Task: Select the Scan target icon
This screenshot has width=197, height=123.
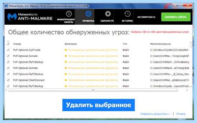Action: tap(88, 14)
